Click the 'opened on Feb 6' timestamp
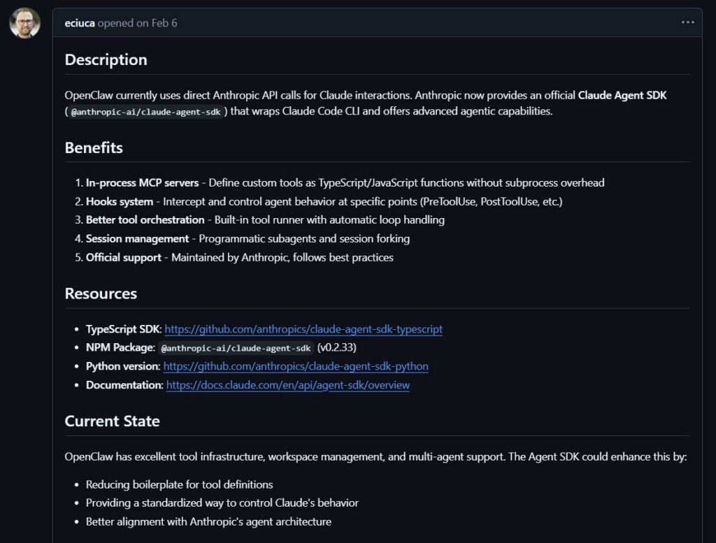 point(138,23)
